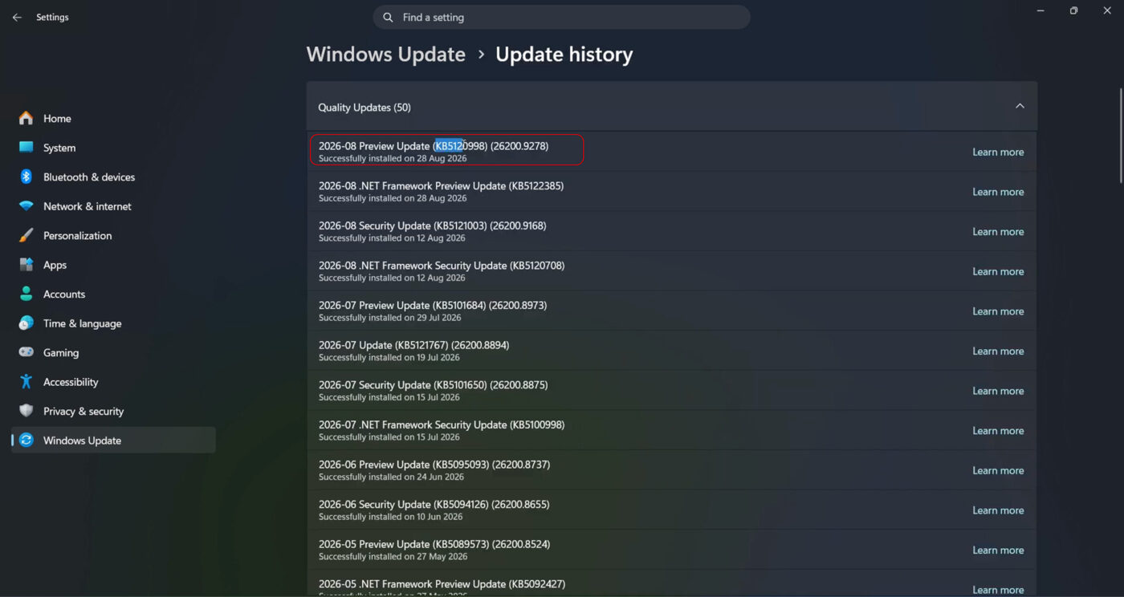Restore down the Settings window

coord(1073,10)
